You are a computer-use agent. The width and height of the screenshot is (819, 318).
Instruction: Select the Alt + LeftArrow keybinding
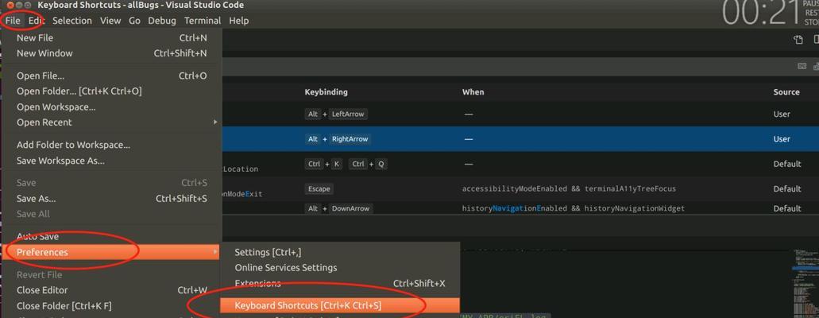338,114
